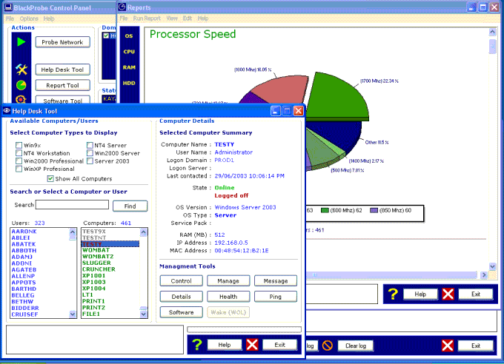This screenshot has width=504, height=364.
Task: Enable the NT4 Server checkbox
Action: coord(90,145)
